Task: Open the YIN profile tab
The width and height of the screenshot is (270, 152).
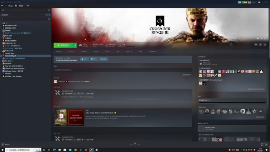Action: [27, 6]
